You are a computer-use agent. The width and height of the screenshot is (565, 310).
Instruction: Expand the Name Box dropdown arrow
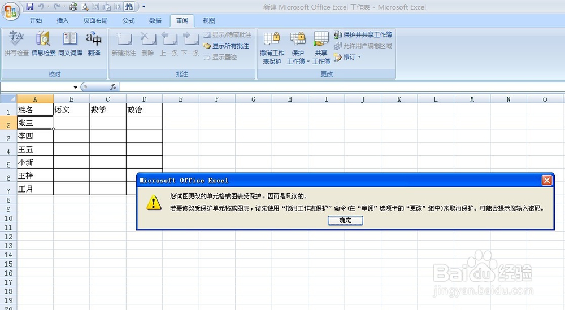tap(75, 87)
